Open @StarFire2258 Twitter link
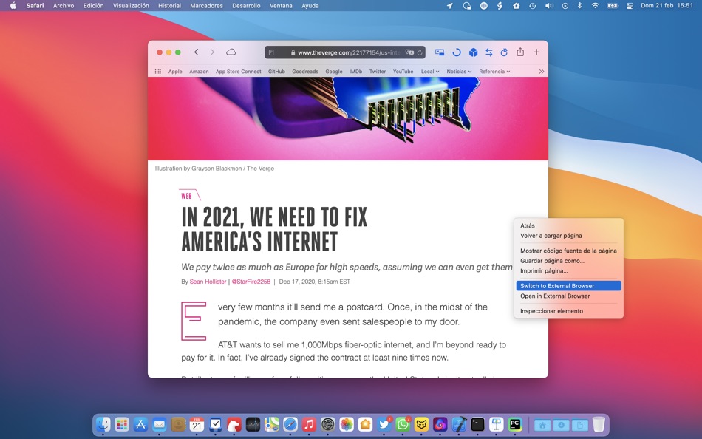 click(251, 282)
